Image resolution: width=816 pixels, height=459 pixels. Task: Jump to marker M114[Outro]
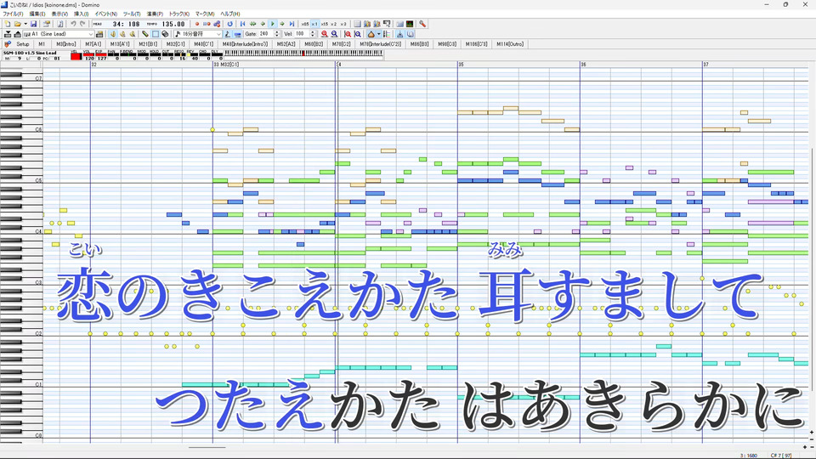(x=510, y=44)
